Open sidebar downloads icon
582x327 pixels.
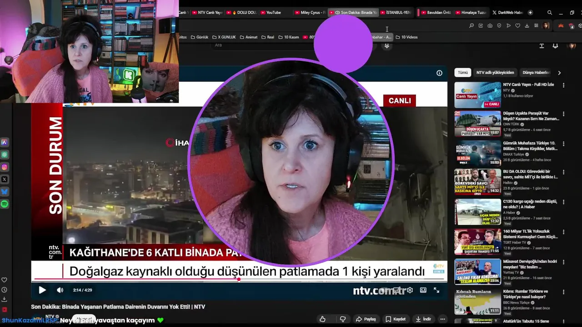[x=5, y=299]
